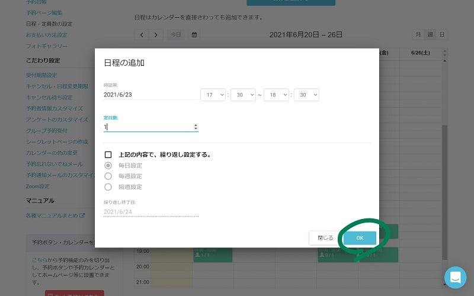
Task: Open the start hour dropdown showing 17
Action: (213, 95)
